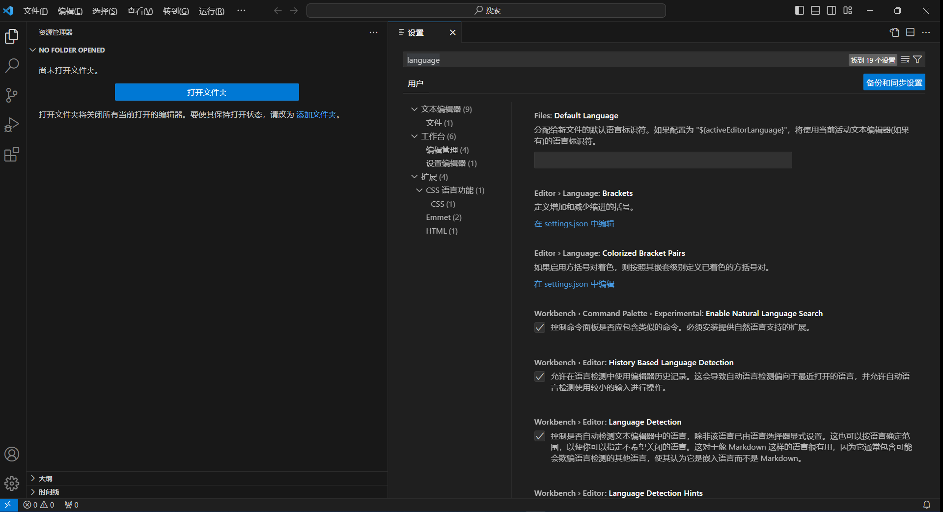Follow the 添加文件夹 link
This screenshot has width=943, height=512.
tap(316, 114)
